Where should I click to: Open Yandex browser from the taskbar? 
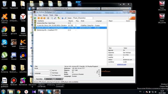[26, 92]
